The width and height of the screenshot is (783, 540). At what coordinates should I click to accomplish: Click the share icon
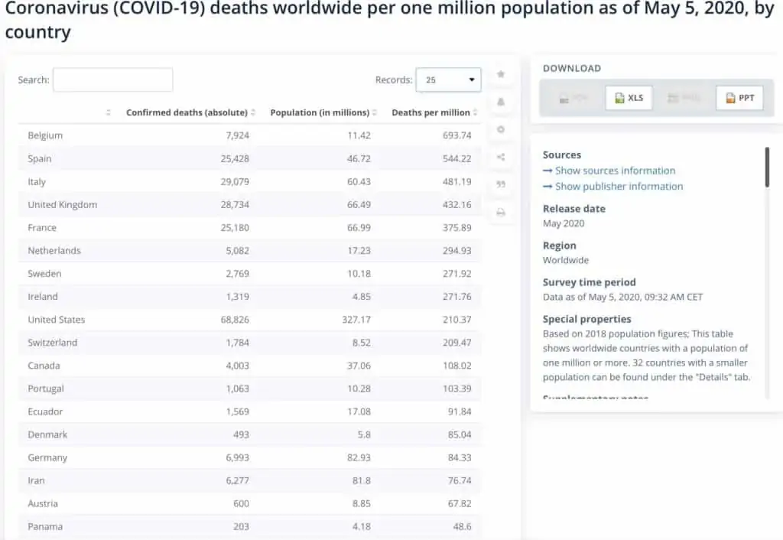pyautogui.click(x=501, y=158)
